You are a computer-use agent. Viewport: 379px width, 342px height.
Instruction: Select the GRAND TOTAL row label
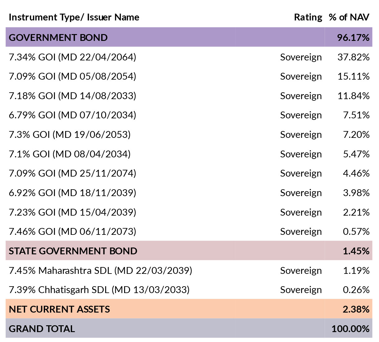42,329
